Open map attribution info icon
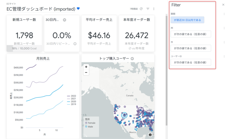The width and height of the screenshot is (227, 139). (x=150, y=135)
